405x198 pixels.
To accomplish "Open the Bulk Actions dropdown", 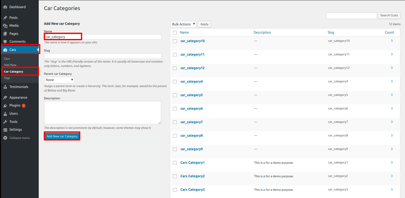I will (x=183, y=24).
